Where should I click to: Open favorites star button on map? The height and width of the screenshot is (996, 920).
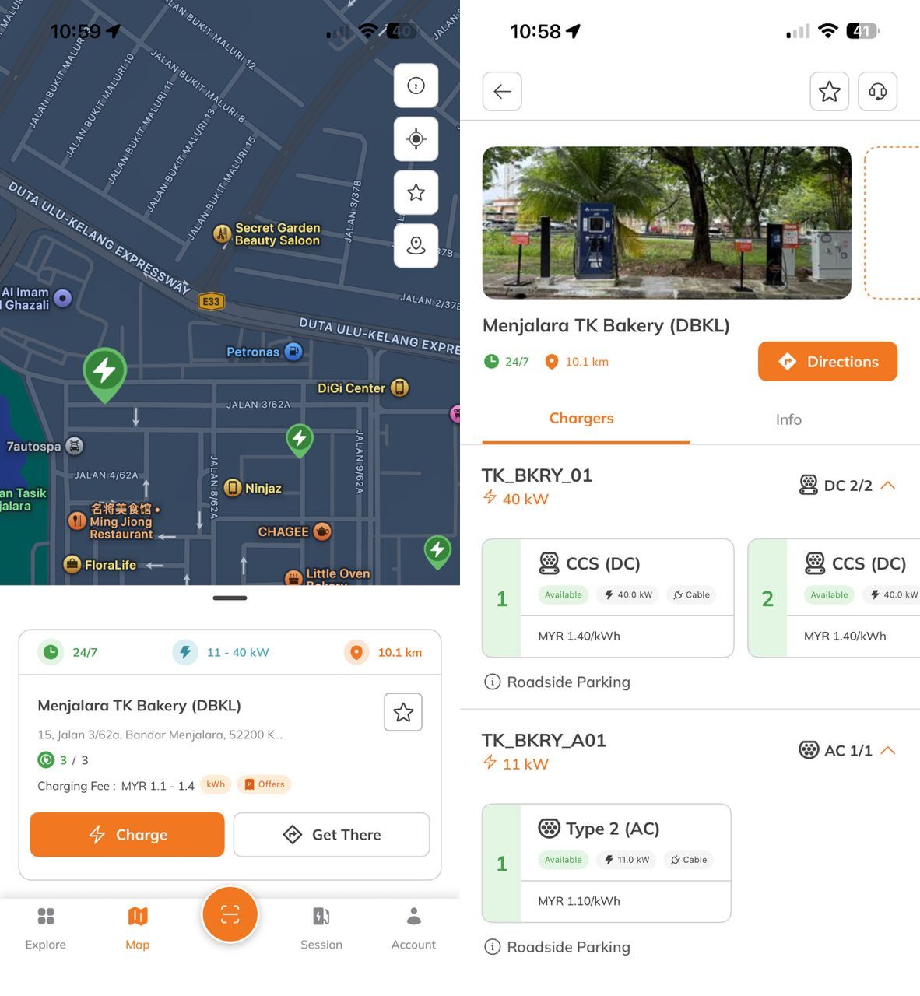click(x=416, y=192)
